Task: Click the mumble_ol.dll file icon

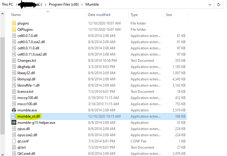Action: tap(14, 116)
